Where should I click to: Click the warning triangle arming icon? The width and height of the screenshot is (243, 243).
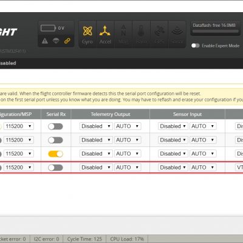pos(45,41)
